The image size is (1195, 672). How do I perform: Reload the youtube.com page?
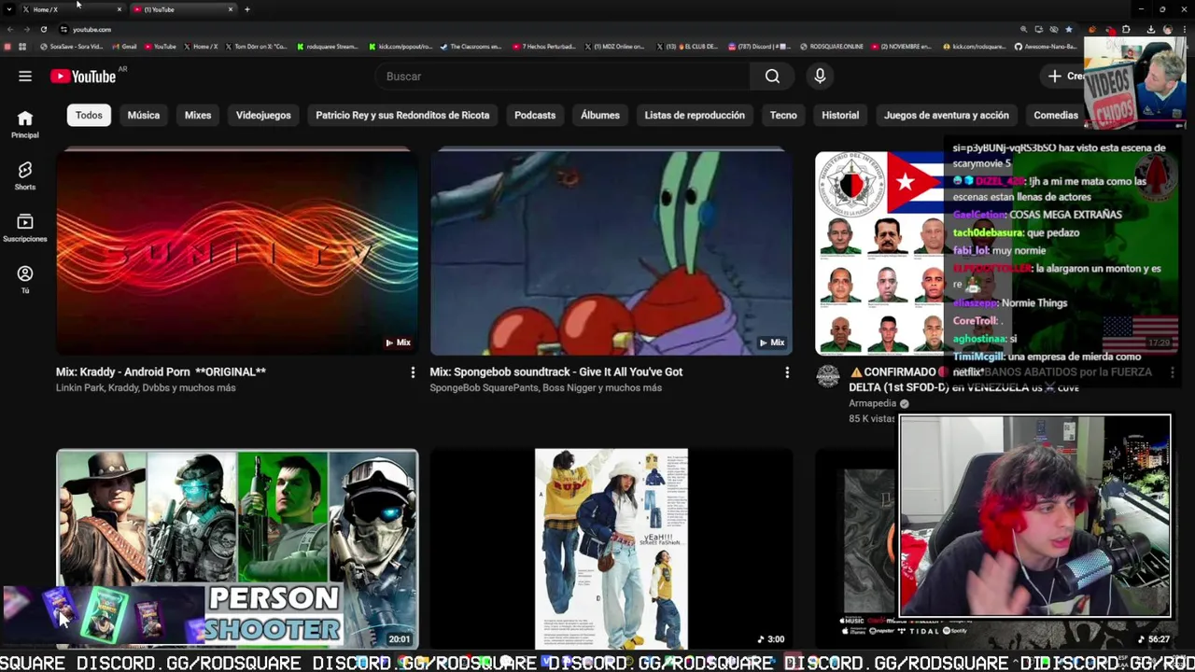click(x=43, y=29)
